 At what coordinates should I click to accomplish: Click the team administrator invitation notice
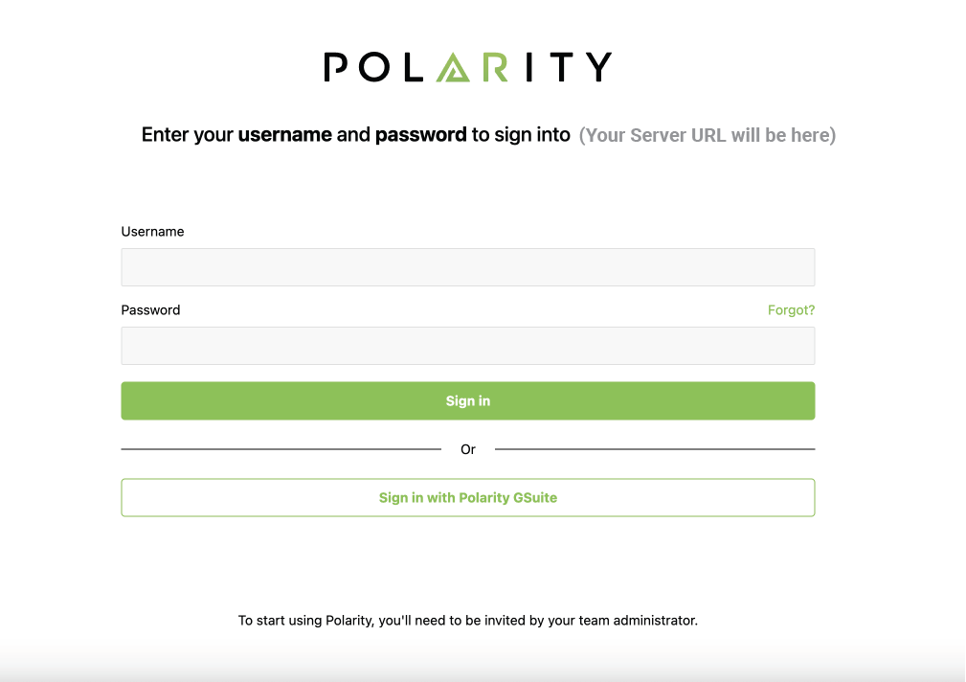(x=467, y=621)
